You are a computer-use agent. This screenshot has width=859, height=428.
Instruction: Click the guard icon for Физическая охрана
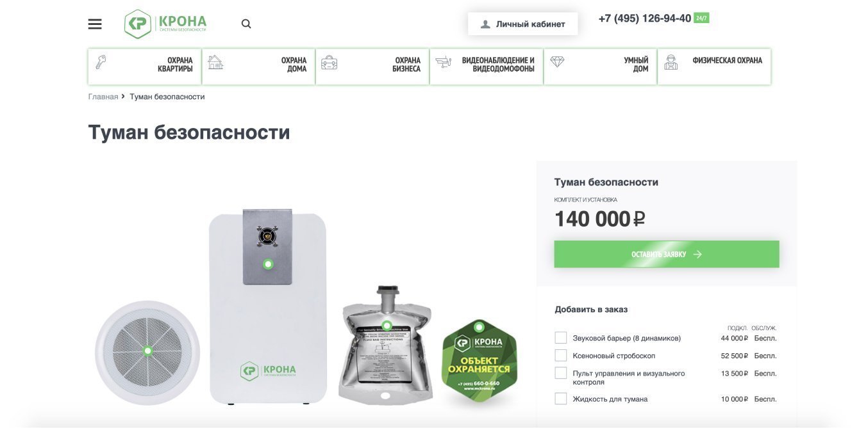click(x=671, y=62)
